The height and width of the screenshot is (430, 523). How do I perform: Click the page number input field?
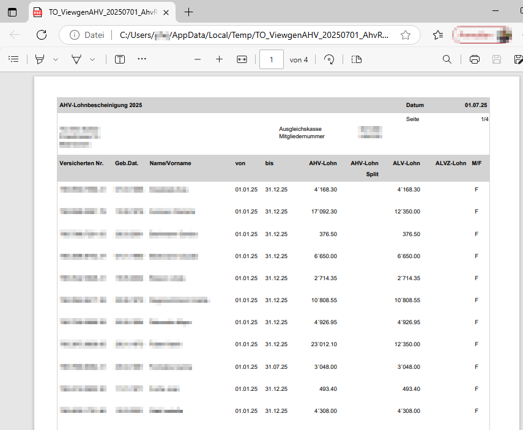272,59
